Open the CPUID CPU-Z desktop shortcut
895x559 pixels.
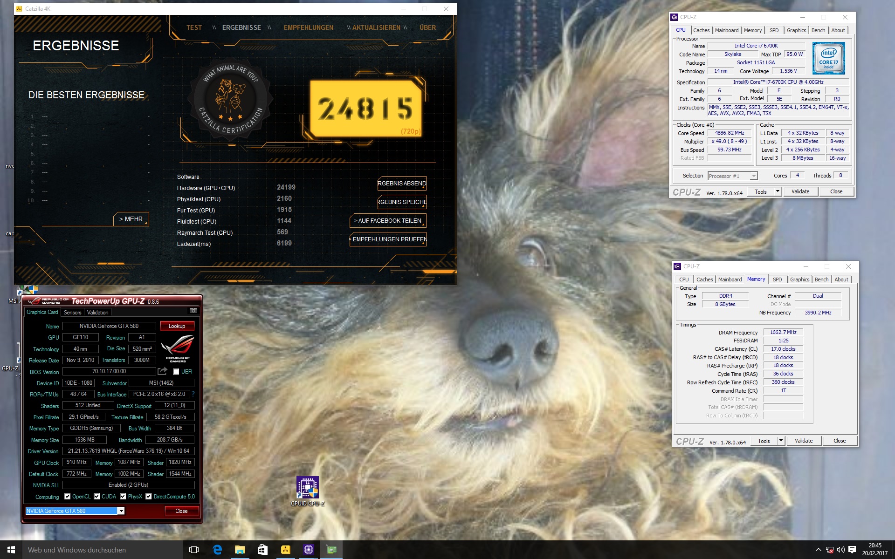(308, 491)
